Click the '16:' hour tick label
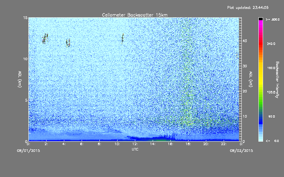Screen dimensions: 284x177 tap(171, 144)
